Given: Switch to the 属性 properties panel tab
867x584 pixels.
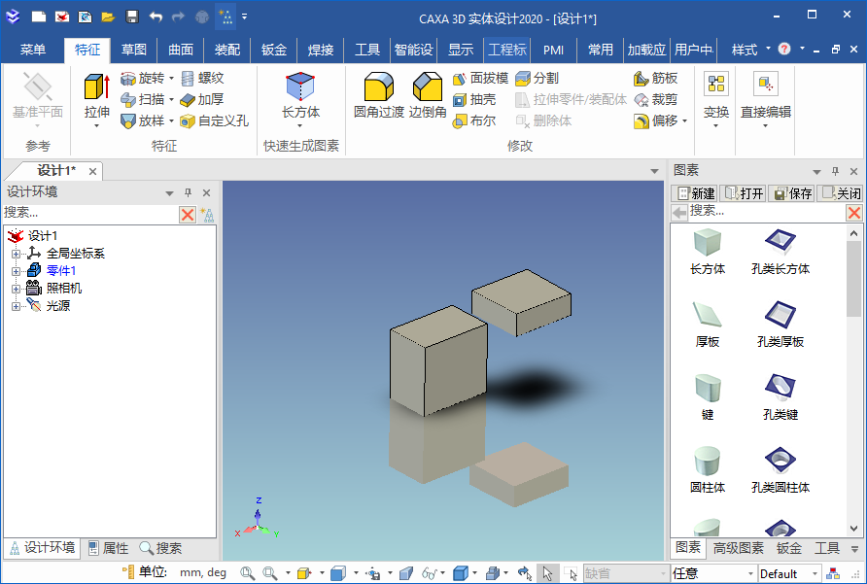Looking at the screenshot, I should click(x=109, y=548).
